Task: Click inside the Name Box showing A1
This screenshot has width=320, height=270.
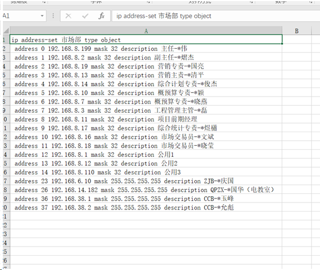Action: [x=21, y=16]
